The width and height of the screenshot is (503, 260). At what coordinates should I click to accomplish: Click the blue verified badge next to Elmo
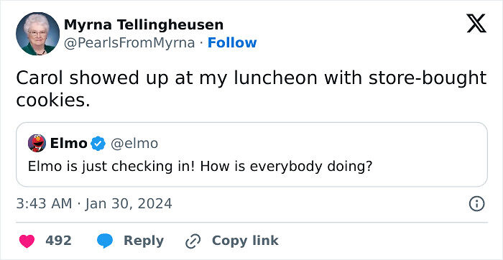click(x=98, y=144)
